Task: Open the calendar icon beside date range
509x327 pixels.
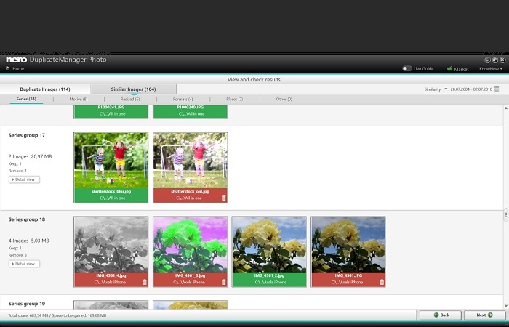Action: [497, 89]
